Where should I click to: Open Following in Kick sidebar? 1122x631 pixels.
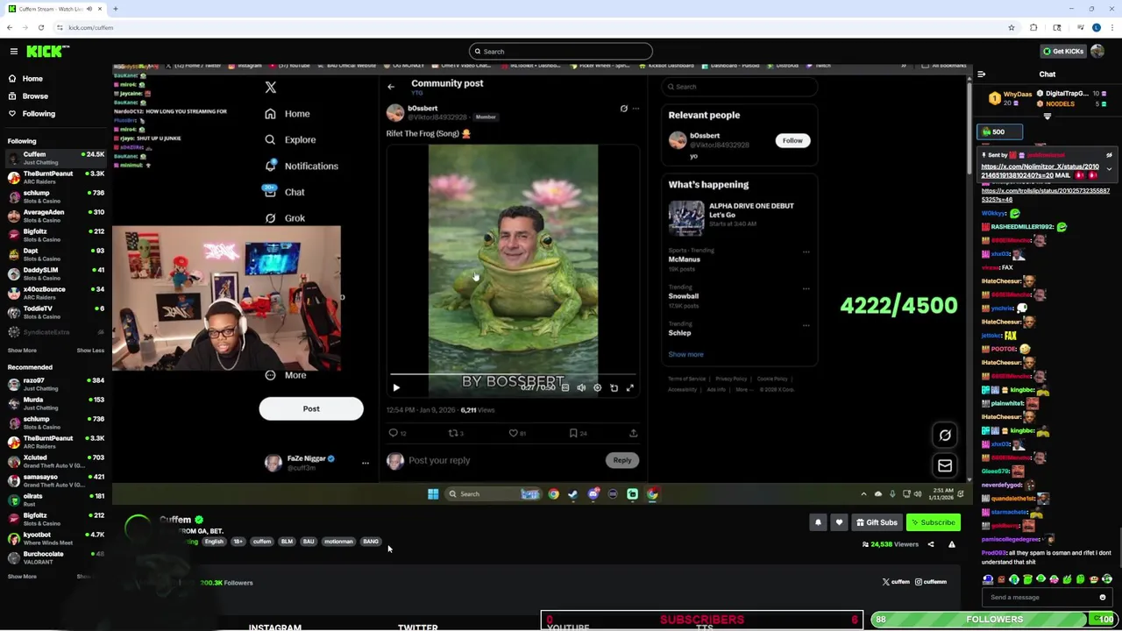pos(39,114)
